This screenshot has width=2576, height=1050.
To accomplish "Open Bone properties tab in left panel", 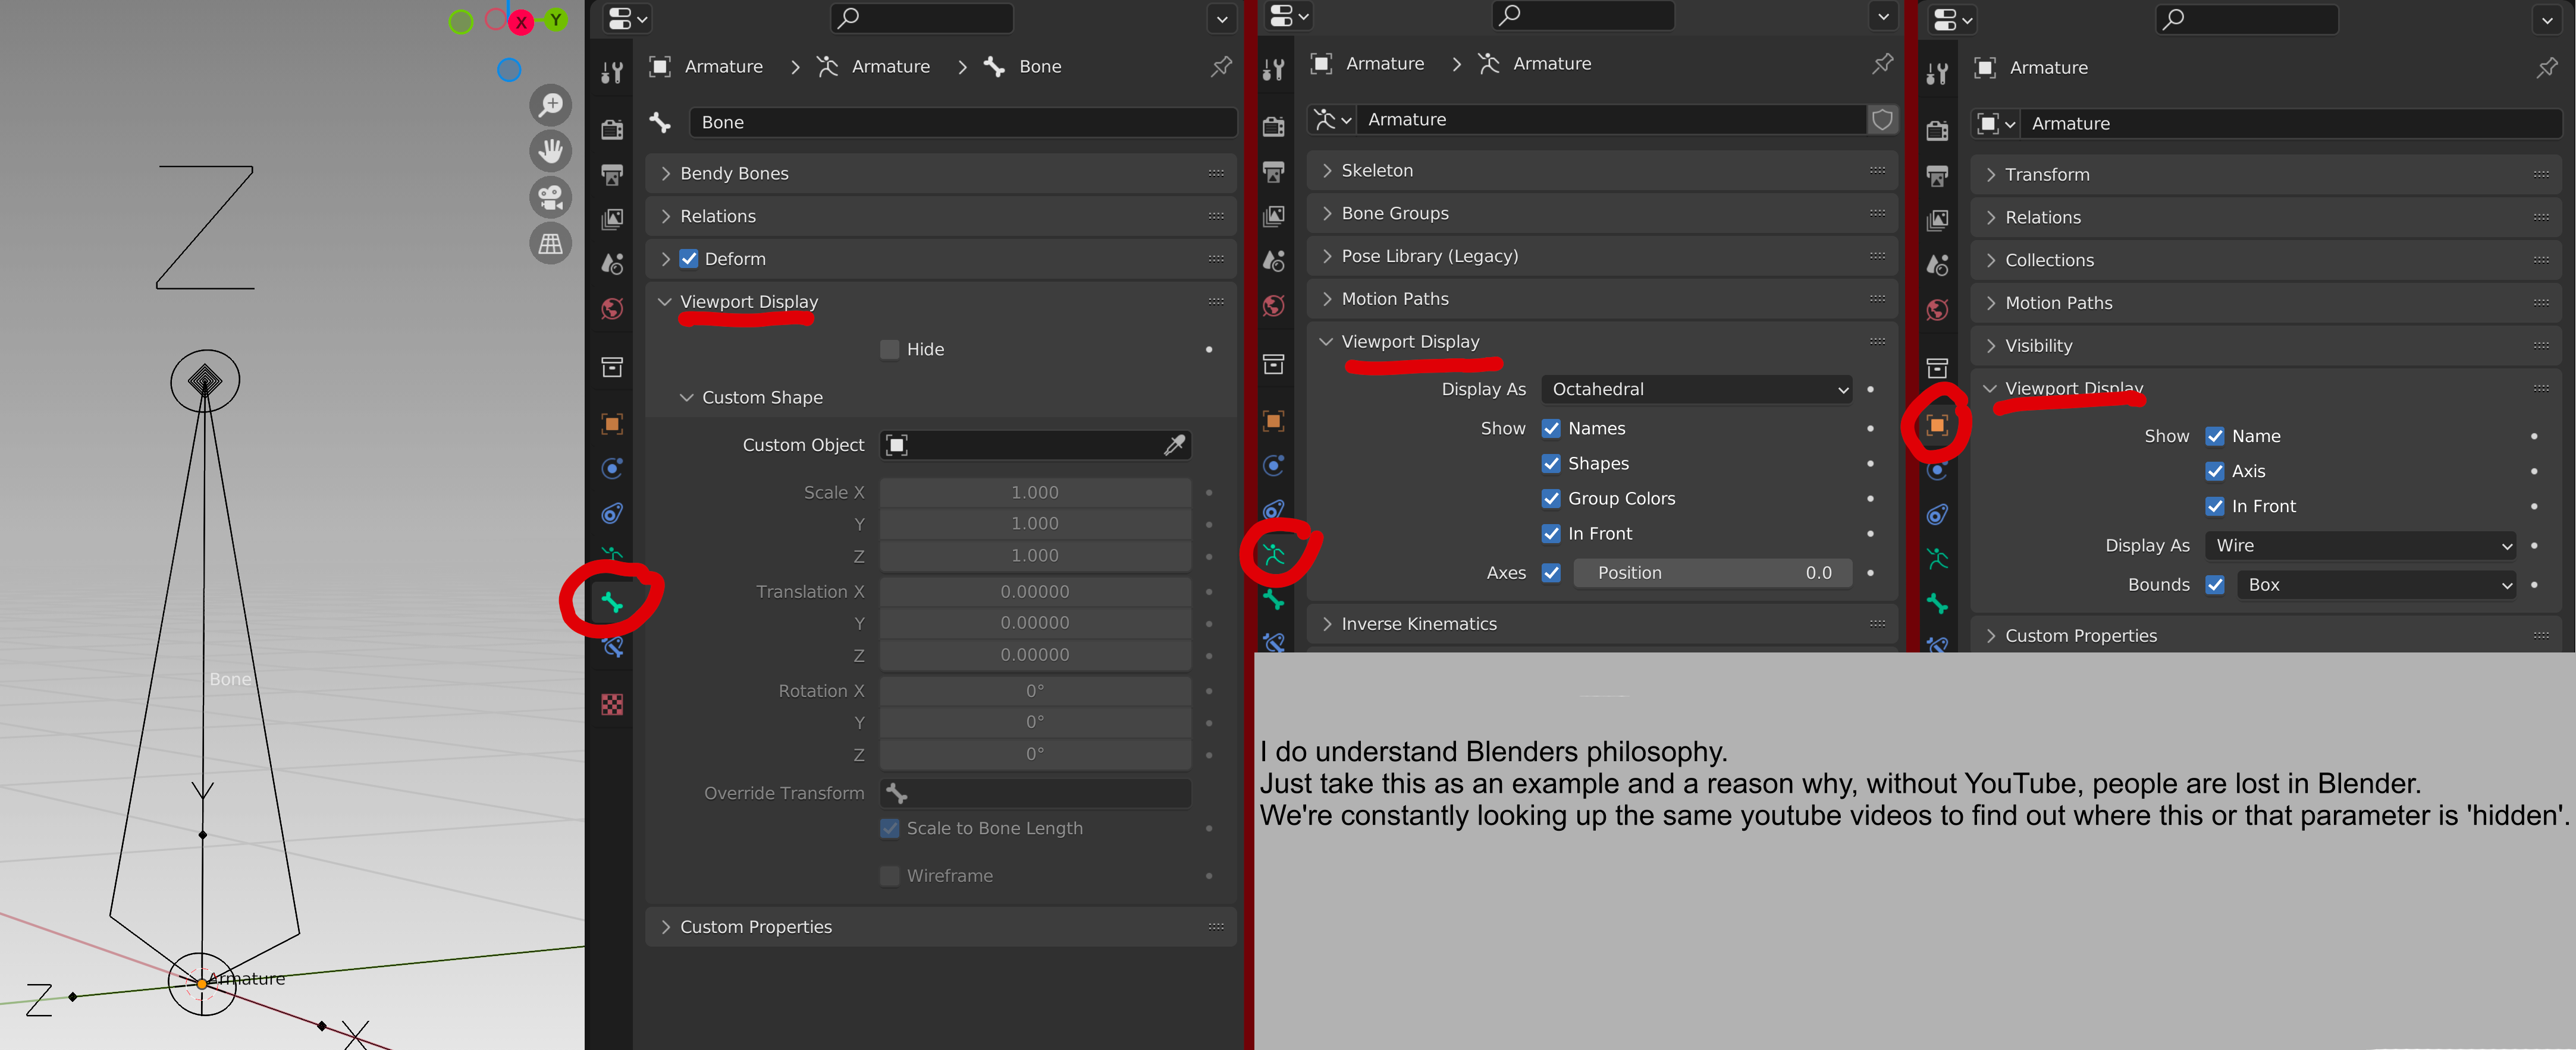I will [x=612, y=601].
